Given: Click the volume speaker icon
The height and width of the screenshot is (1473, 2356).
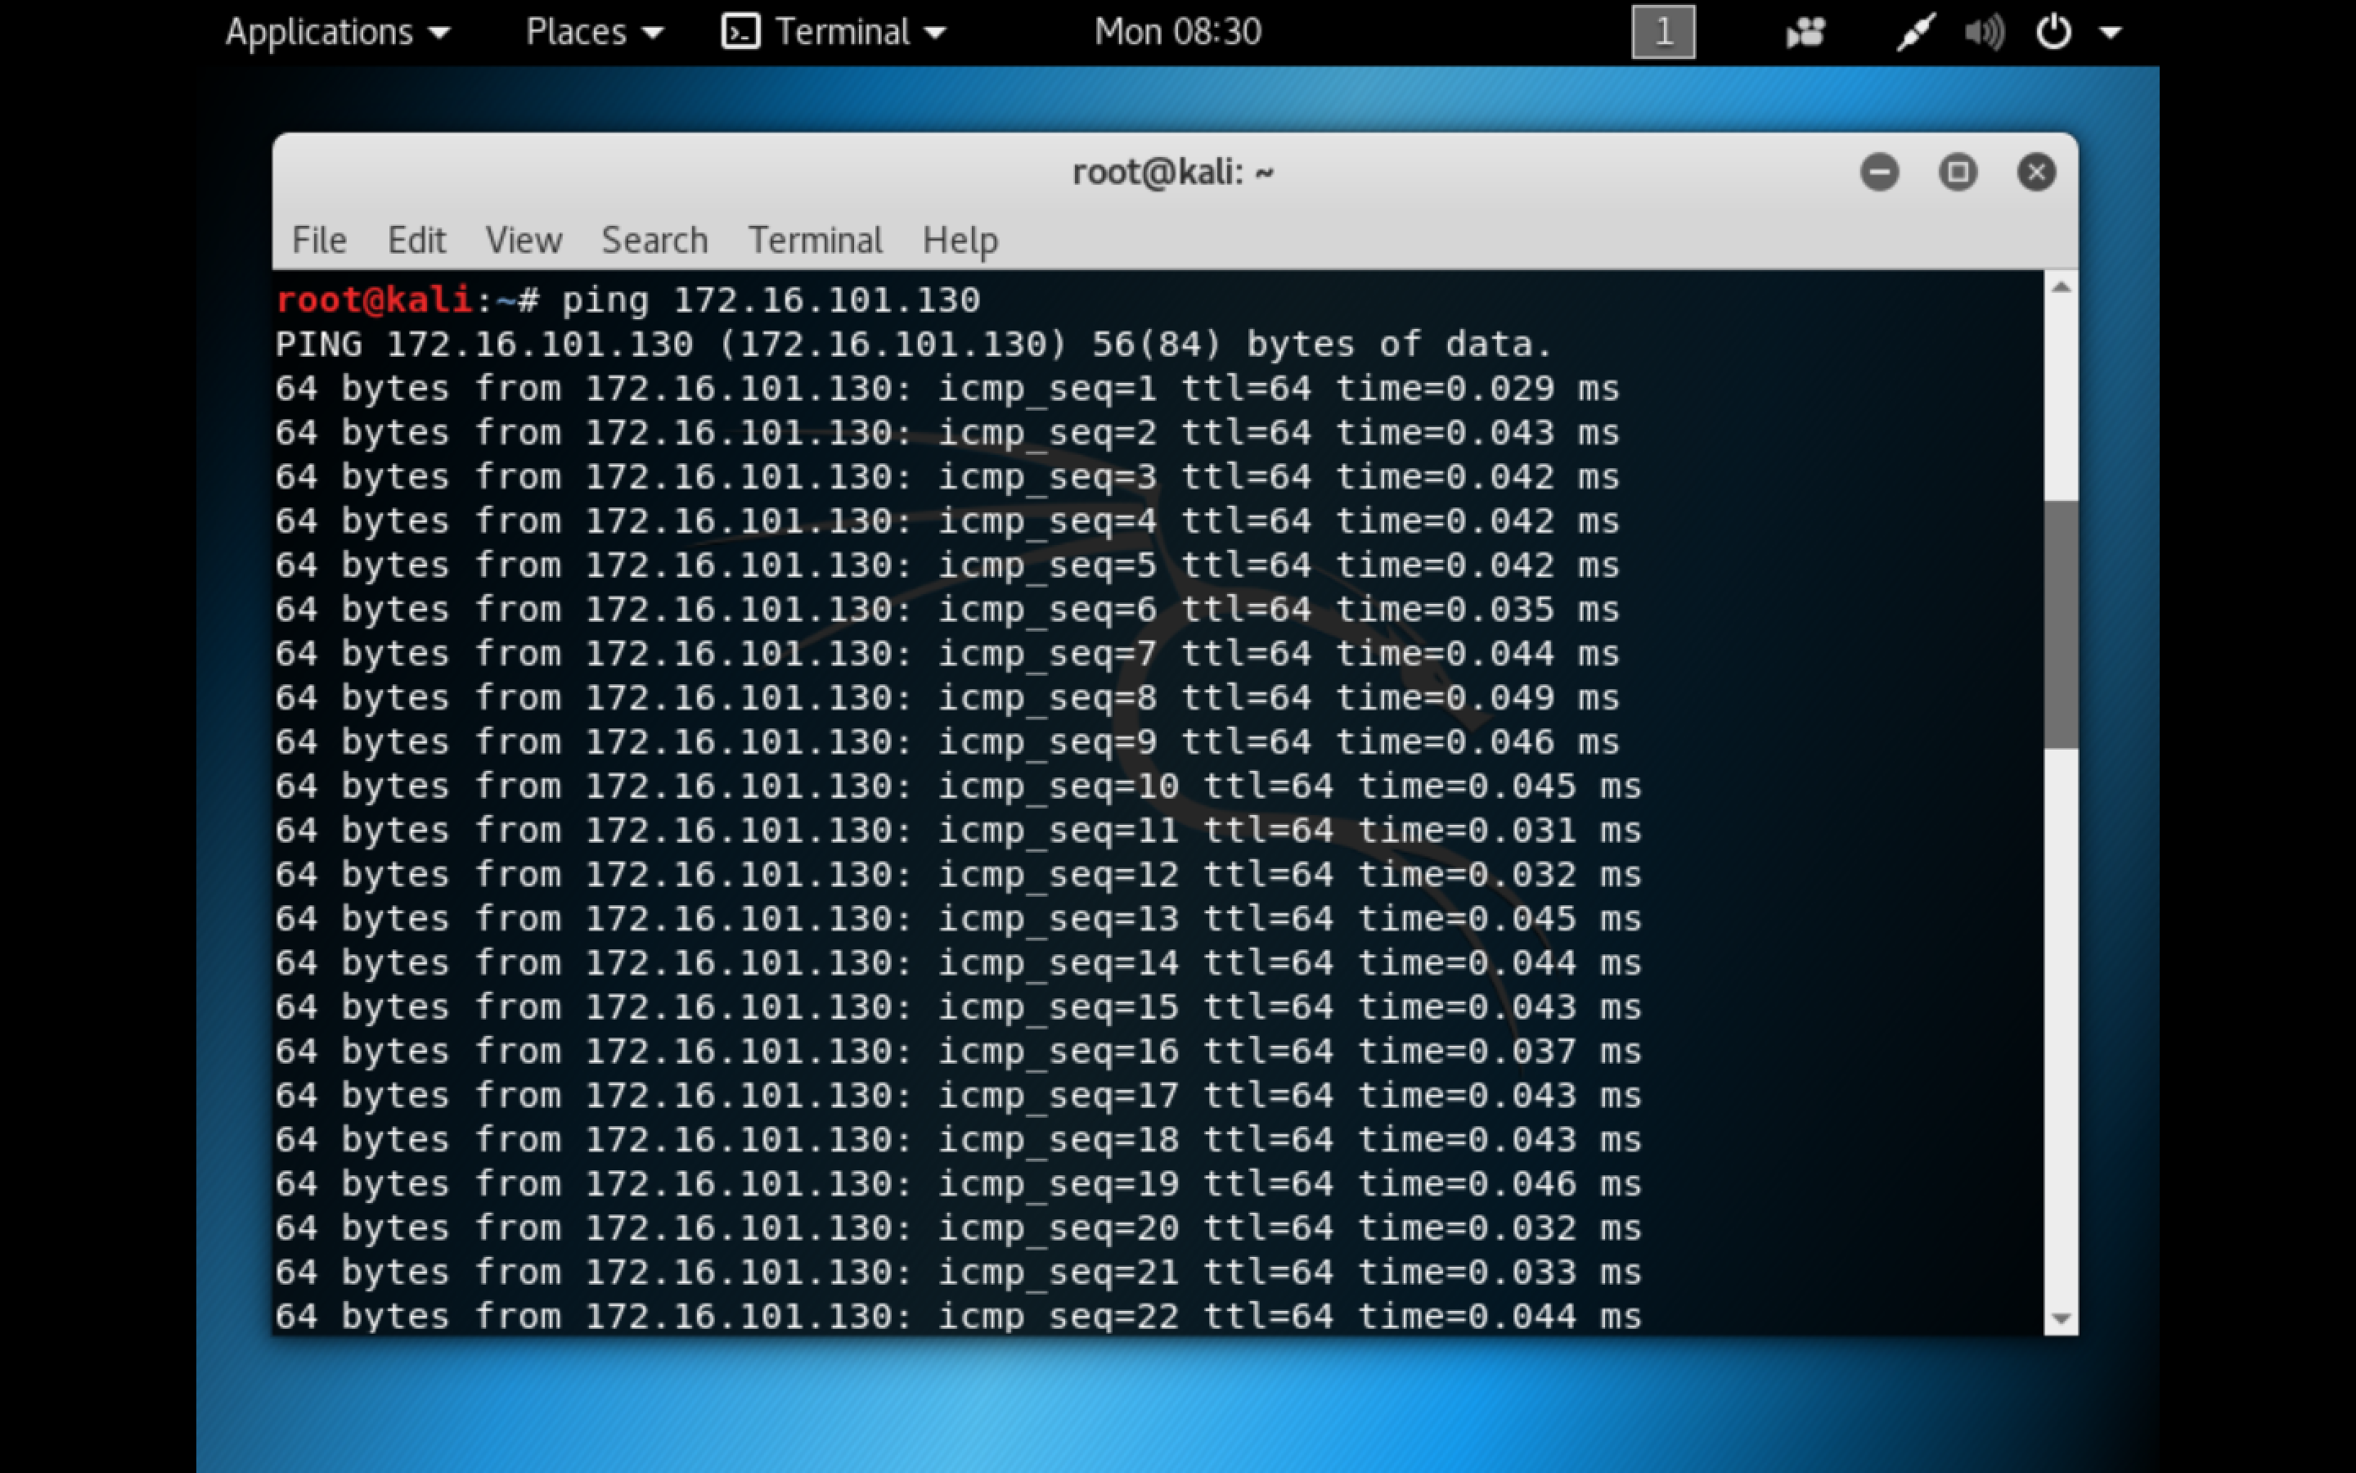Looking at the screenshot, I should tap(1984, 33).
